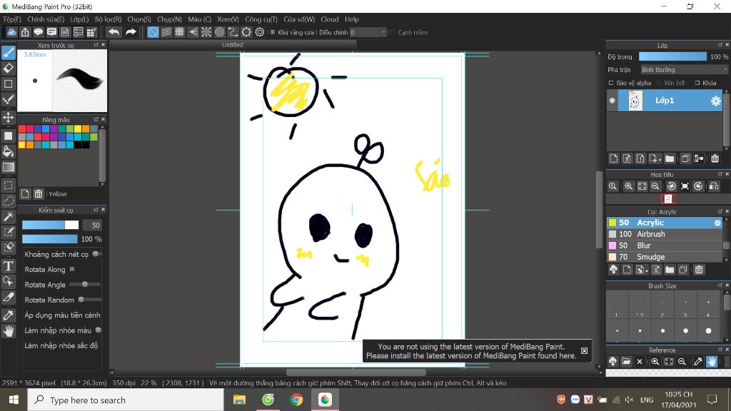Viewport: 731px width, 411px height.
Task: Switch to the Hand tool in left toolbar
Action: 9,331
